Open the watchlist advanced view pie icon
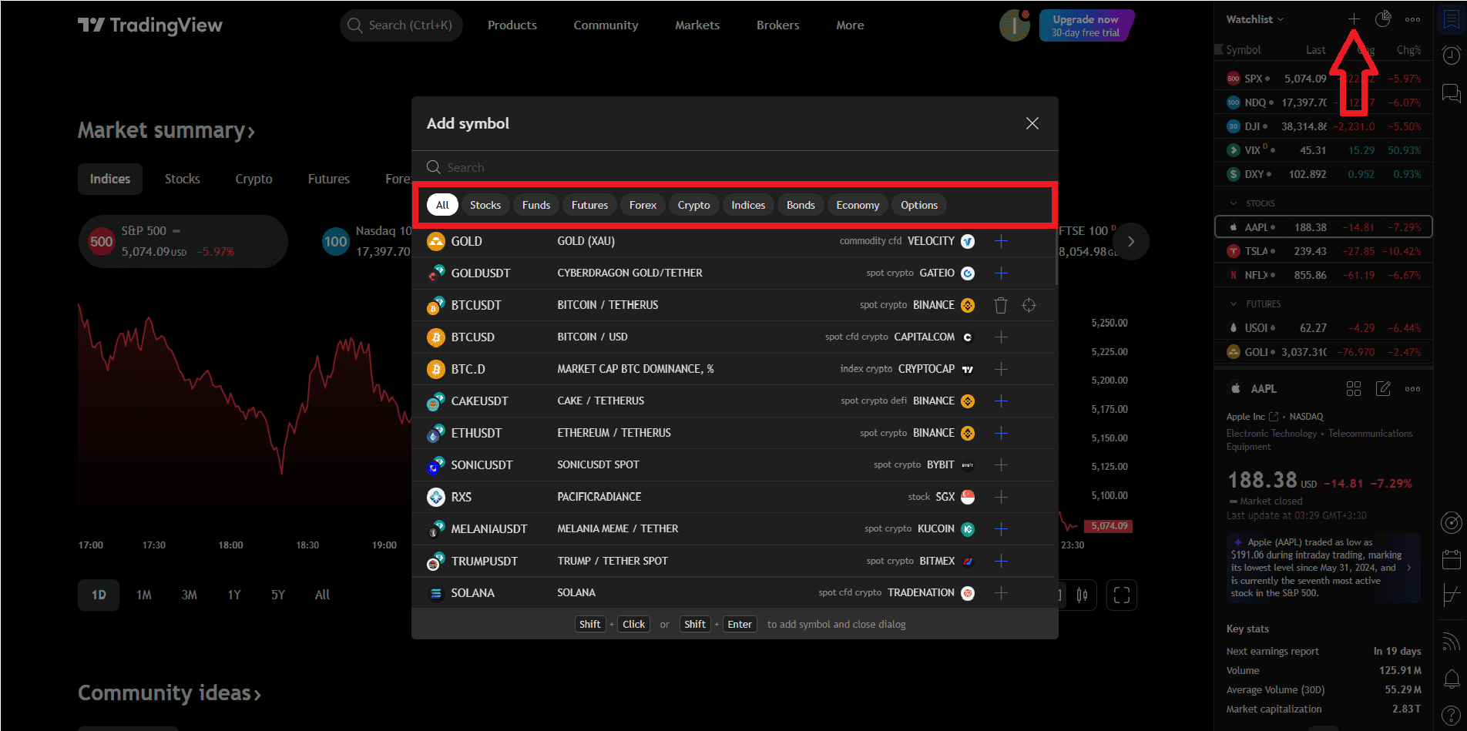The height and width of the screenshot is (731, 1467). (1383, 18)
